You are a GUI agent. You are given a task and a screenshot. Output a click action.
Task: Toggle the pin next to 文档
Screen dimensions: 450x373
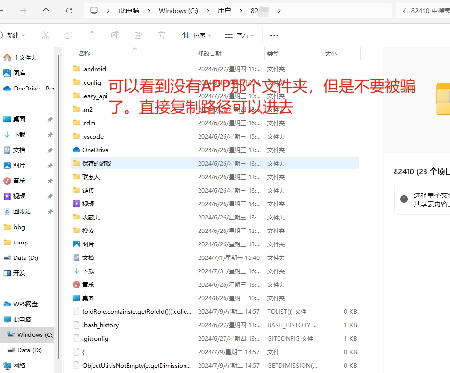pos(50,150)
